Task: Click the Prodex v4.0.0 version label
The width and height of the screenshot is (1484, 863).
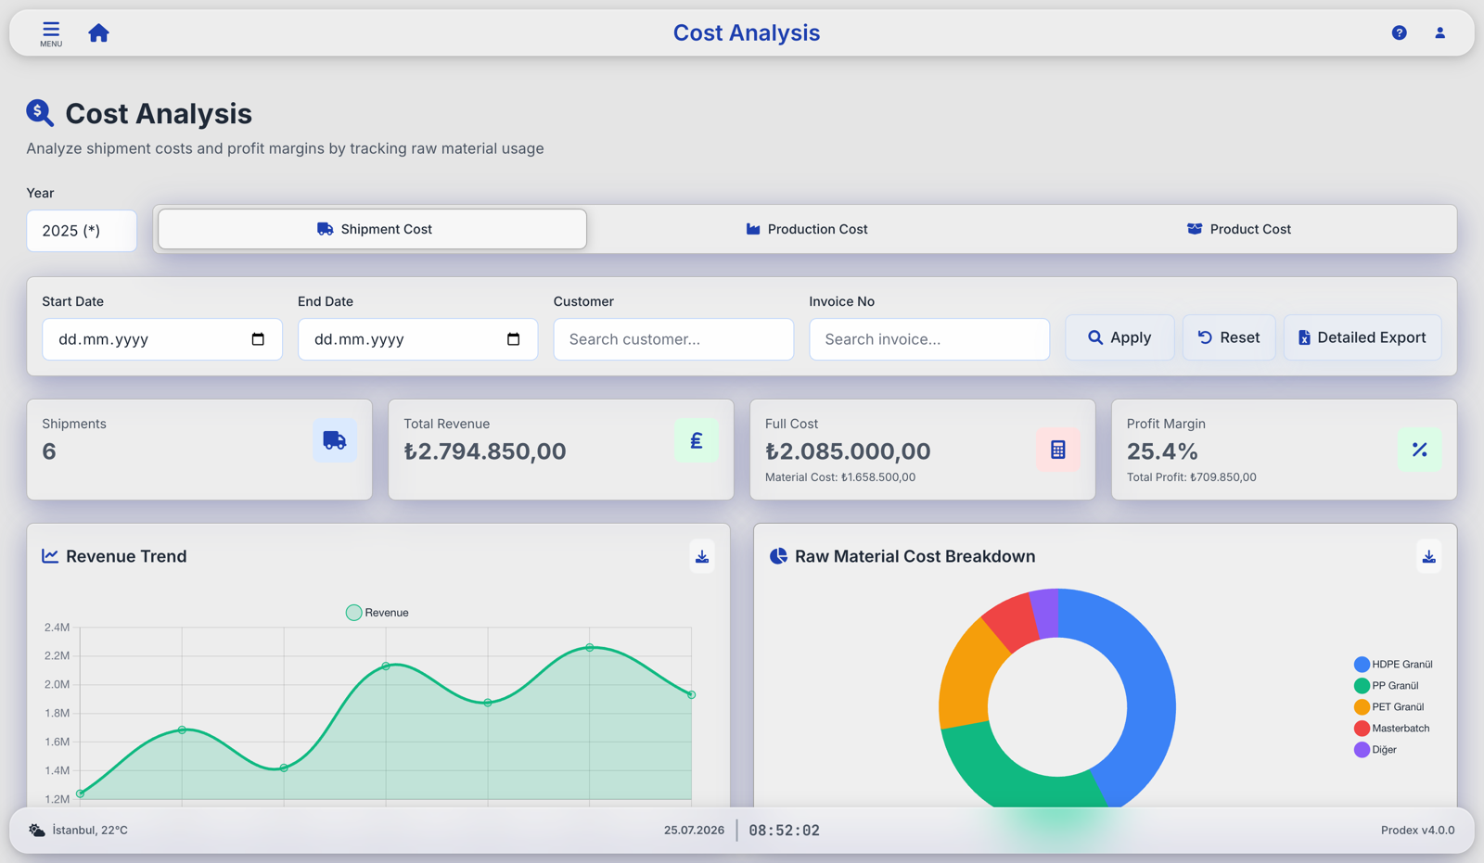Action: (x=1417, y=830)
